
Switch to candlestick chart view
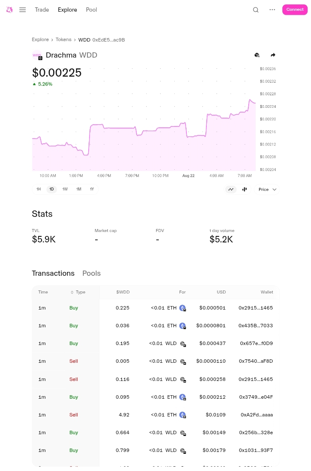[244, 189]
